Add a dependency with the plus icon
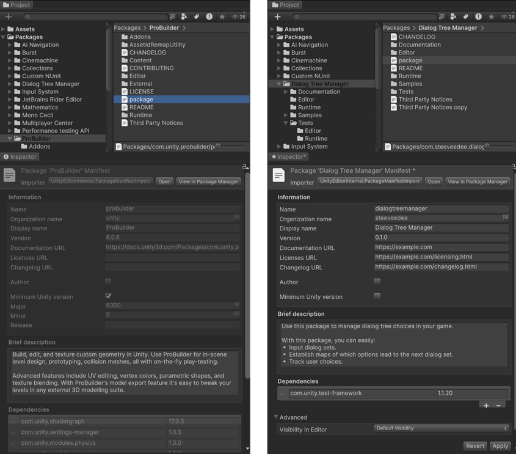Image resolution: width=516 pixels, height=454 pixels. [x=487, y=405]
